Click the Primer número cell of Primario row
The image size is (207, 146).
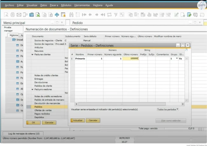click(95, 59)
